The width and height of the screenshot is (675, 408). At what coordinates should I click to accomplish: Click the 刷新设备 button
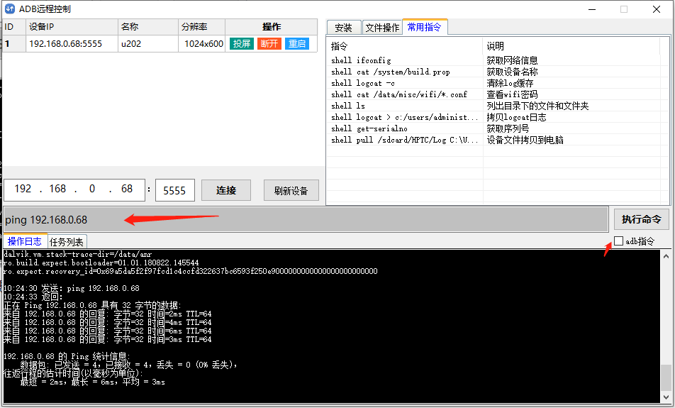291,190
